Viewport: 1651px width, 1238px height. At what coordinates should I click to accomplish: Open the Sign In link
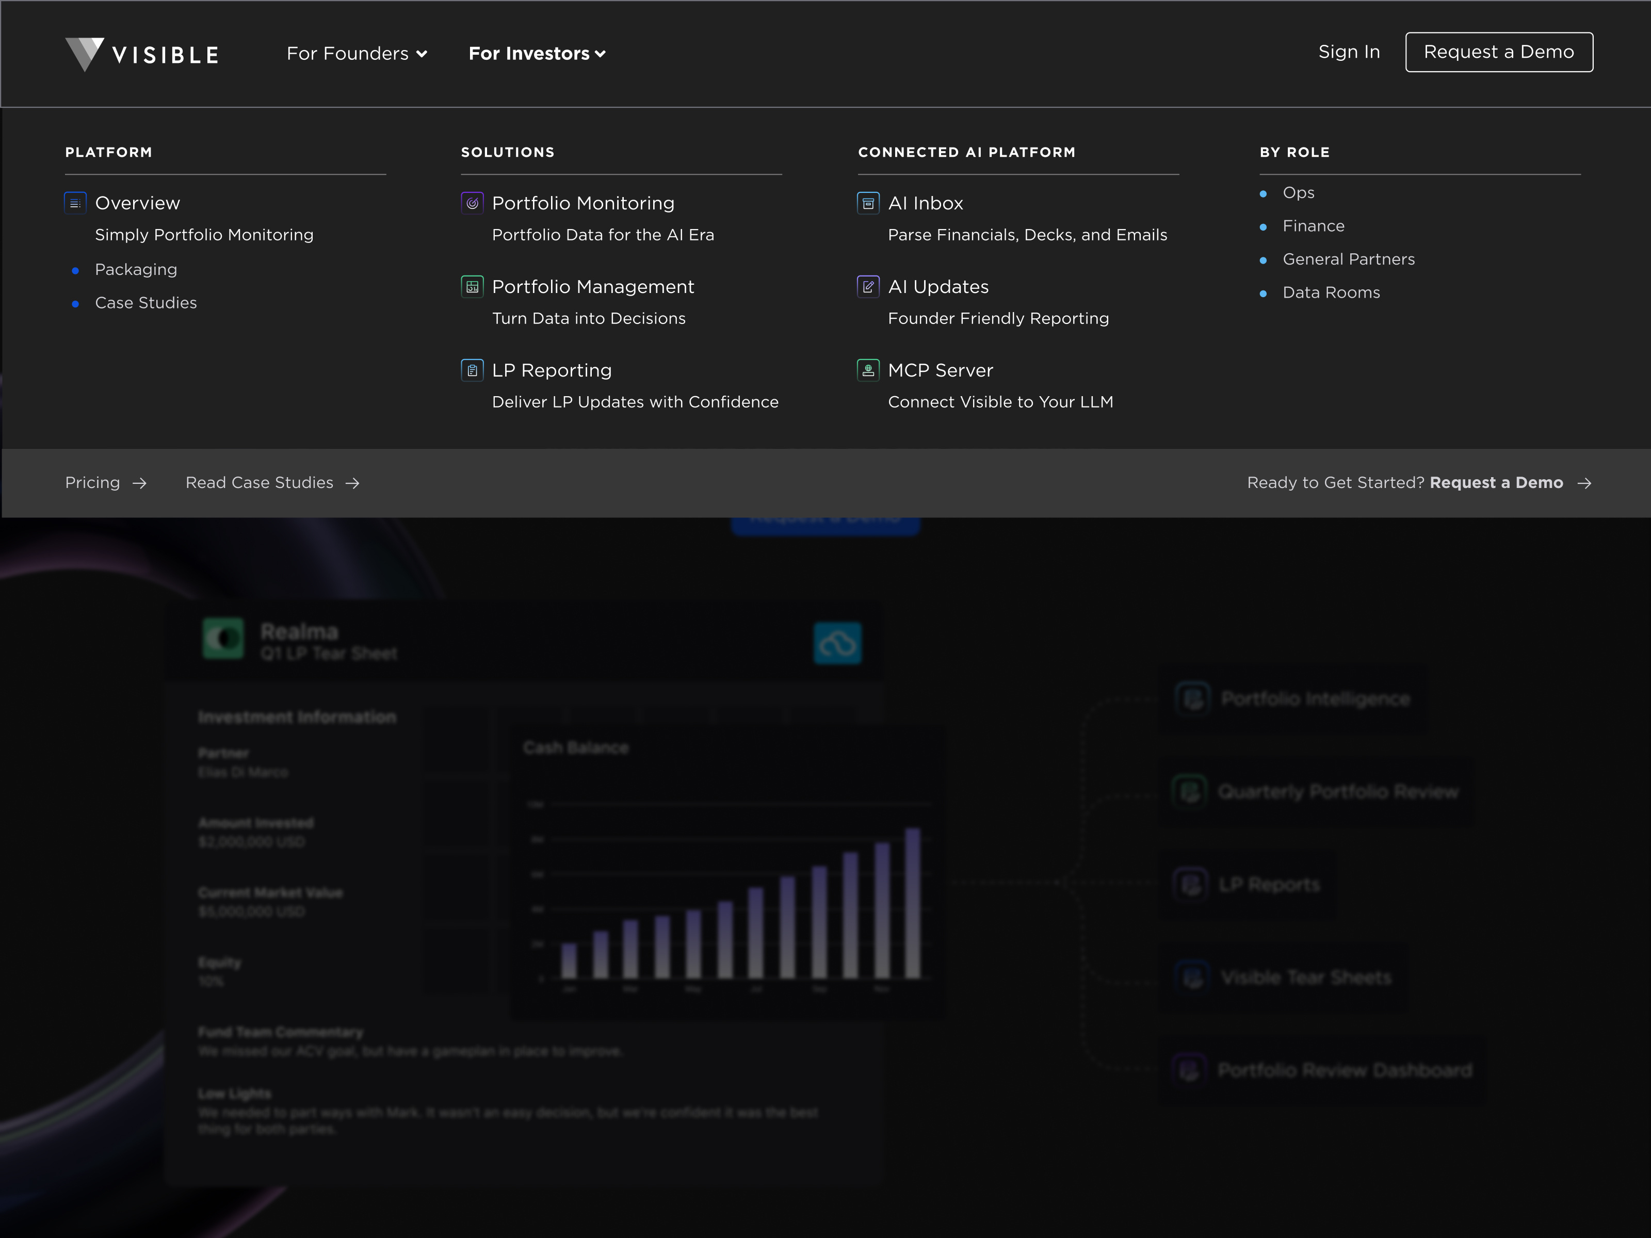[1349, 52]
